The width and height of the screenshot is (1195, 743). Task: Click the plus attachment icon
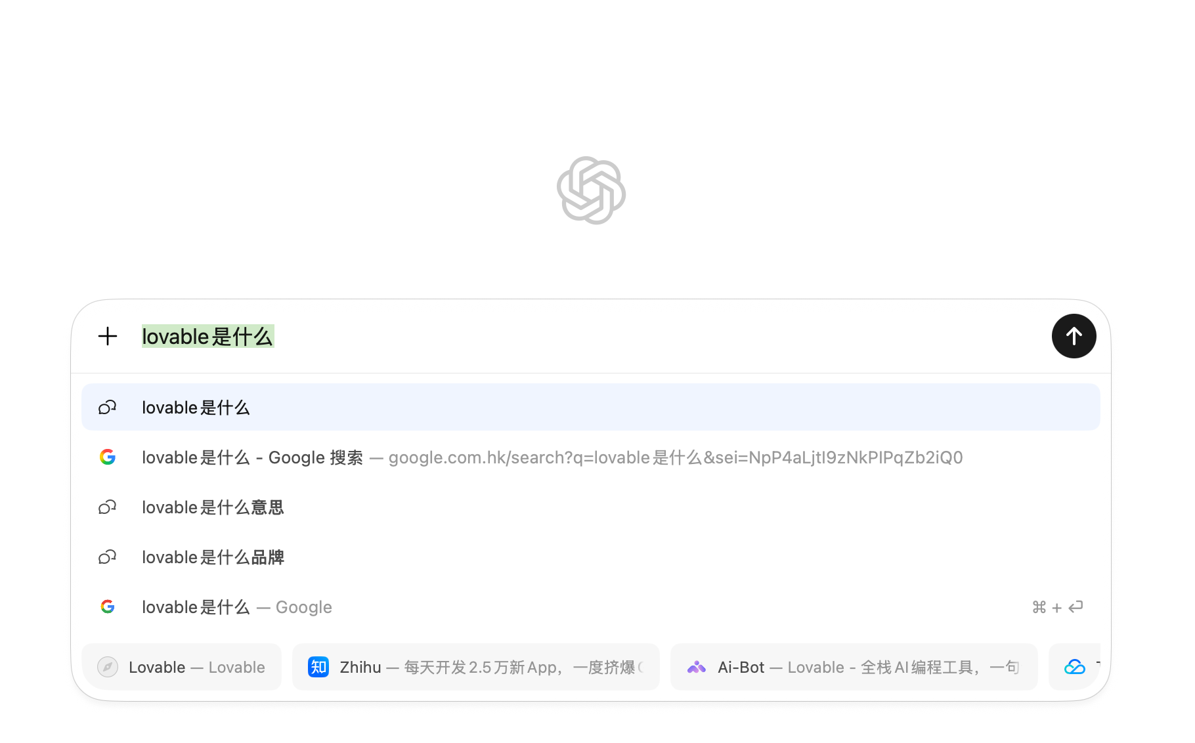point(108,337)
